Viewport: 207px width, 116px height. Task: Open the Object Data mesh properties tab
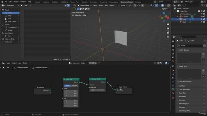[x=173, y=89]
